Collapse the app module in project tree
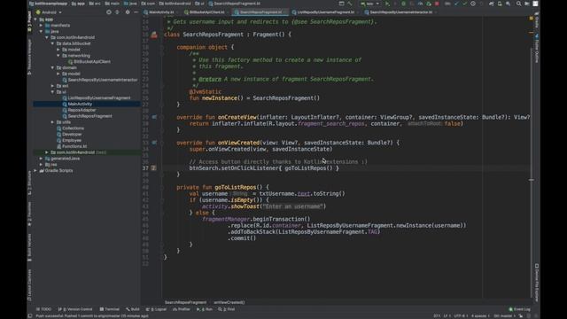 pyautogui.click(x=35, y=19)
